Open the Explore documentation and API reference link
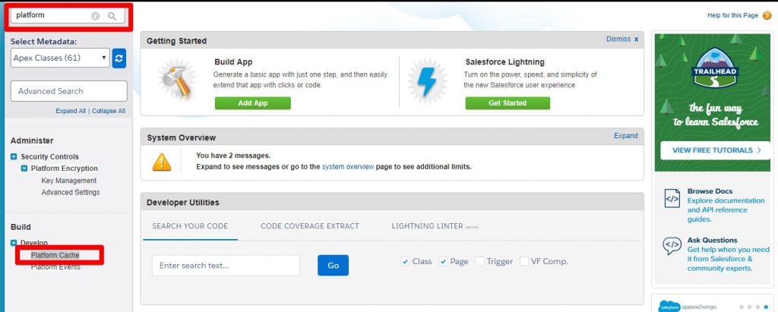 pyautogui.click(x=726, y=210)
